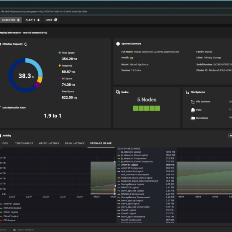Image resolution: width=232 pixels, height=232 pixels.
Task: Click the Free Space dark blue swatch
Action: click(59, 91)
